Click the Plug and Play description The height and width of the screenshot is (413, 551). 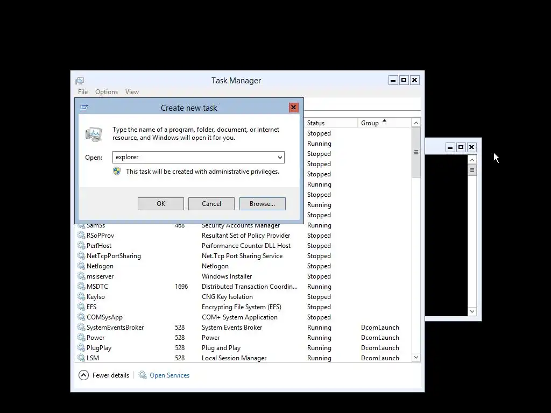coord(221,347)
